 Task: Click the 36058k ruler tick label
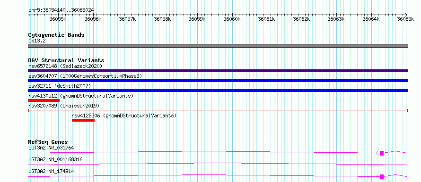click(162, 19)
